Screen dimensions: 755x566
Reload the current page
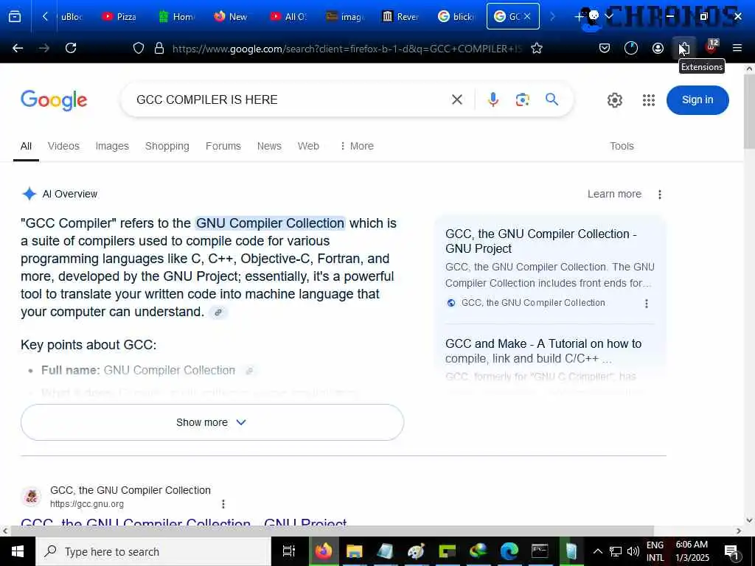coord(71,48)
